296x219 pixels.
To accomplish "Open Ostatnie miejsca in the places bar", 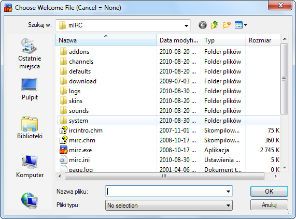I will [x=30, y=54].
